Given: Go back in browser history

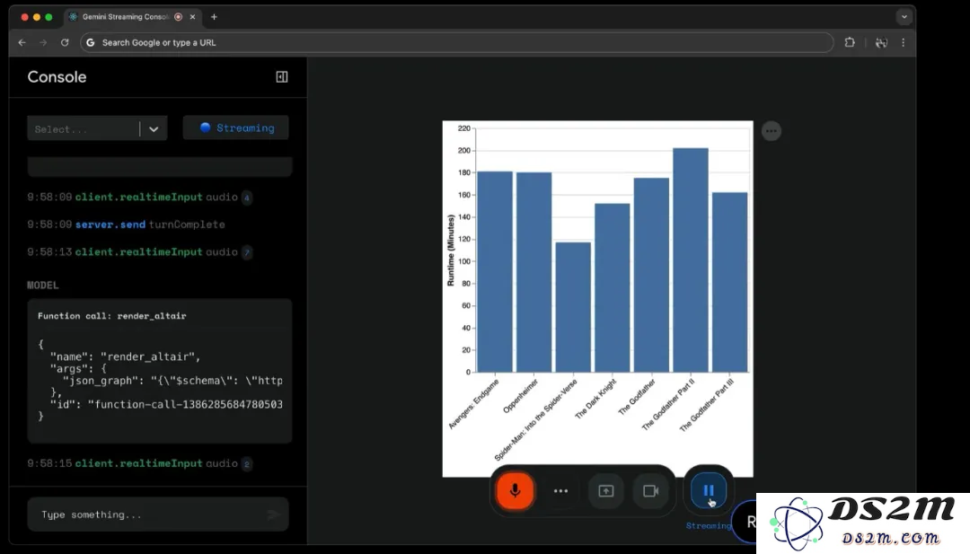Looking at the screenshot, I should pos(22,43).
